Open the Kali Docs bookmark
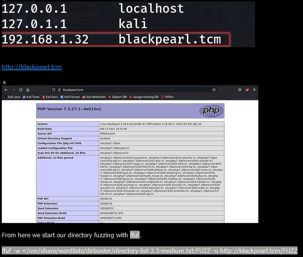 point(50,97)
